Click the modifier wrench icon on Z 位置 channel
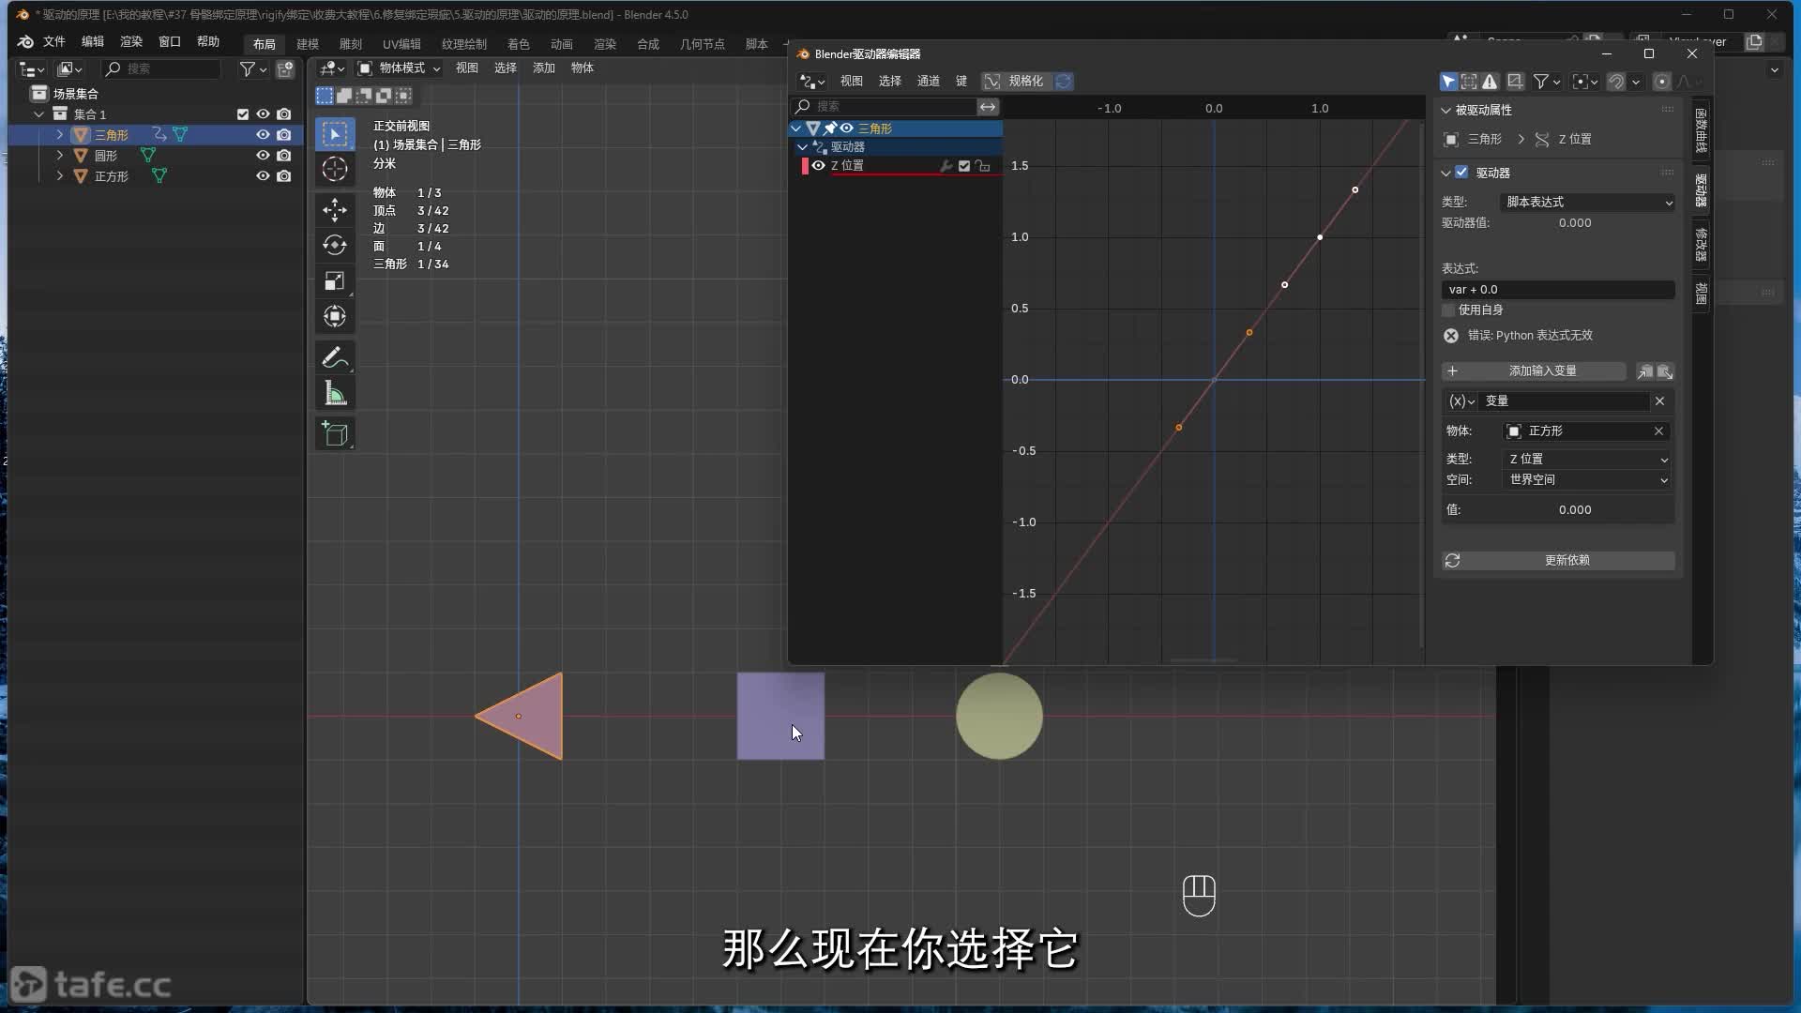The height and width of the screenshot is (1013, 1801). (x=946, y=166)
